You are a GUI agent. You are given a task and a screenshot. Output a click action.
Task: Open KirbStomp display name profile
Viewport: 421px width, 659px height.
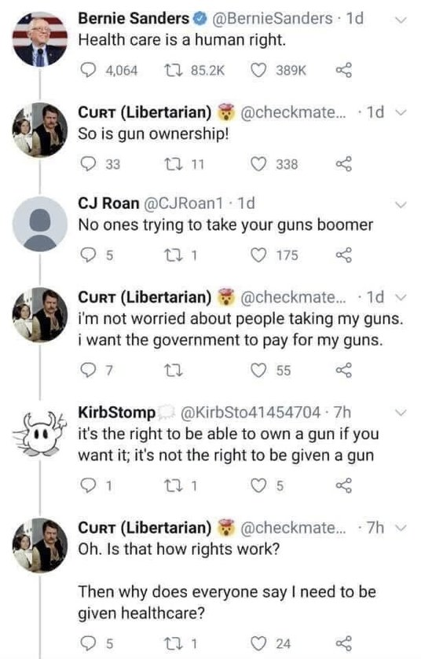click(x=117, y=412)
